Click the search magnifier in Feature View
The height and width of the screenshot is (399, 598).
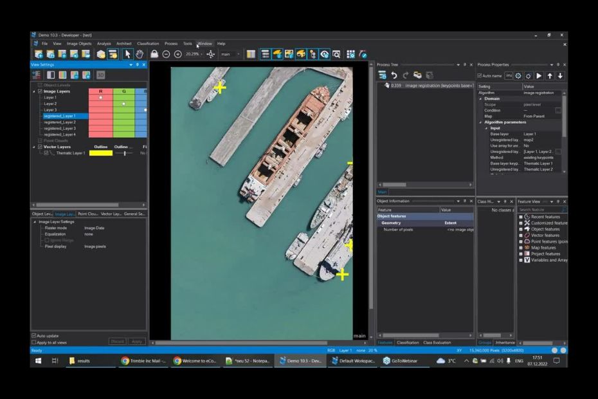pyautogui.click(x=564, y=210)
